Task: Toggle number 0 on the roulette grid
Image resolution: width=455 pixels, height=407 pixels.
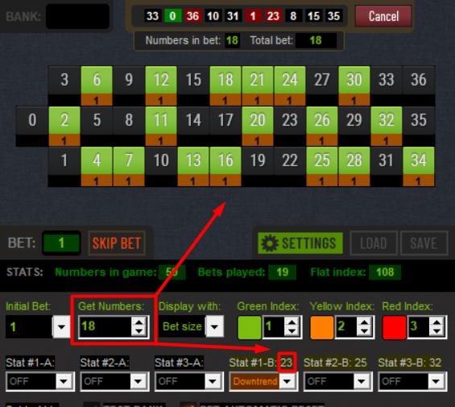Action: pyautogui.click(x=32, y=120)
